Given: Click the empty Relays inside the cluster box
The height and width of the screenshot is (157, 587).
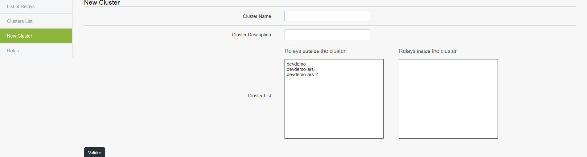Looking at the screenshot, I should coord(448,99).
